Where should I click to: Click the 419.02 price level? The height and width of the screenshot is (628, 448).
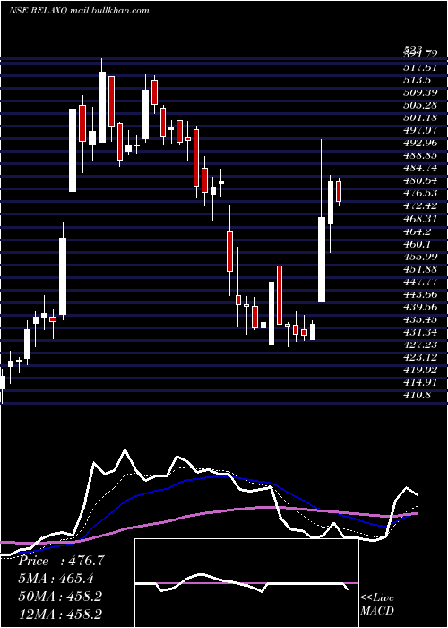click(420, 370)
